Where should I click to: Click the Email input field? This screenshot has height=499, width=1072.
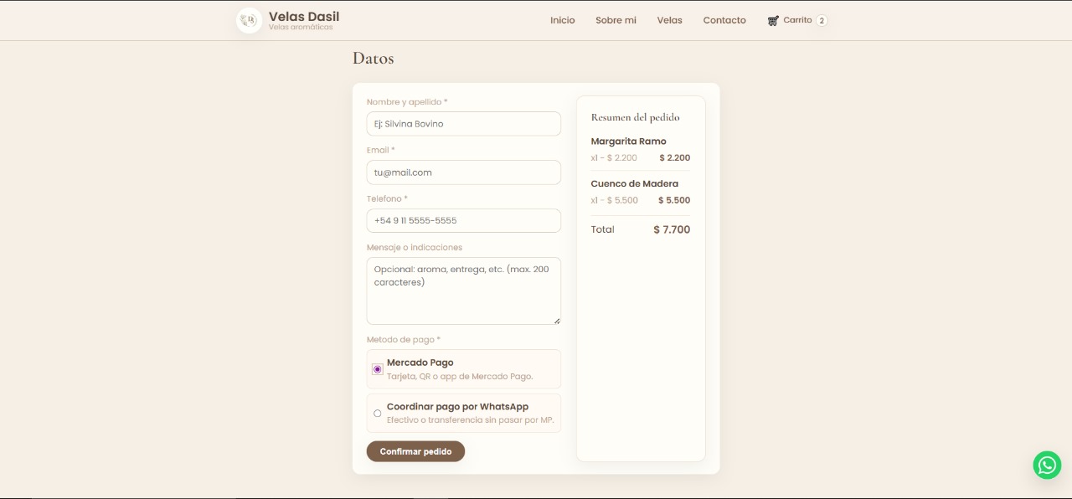tap(463, 172)
